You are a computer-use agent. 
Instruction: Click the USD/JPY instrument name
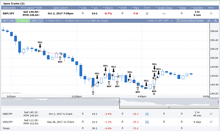8,122
